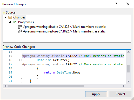
Task: Click the 'in Source' label
Action: (9, 12)
